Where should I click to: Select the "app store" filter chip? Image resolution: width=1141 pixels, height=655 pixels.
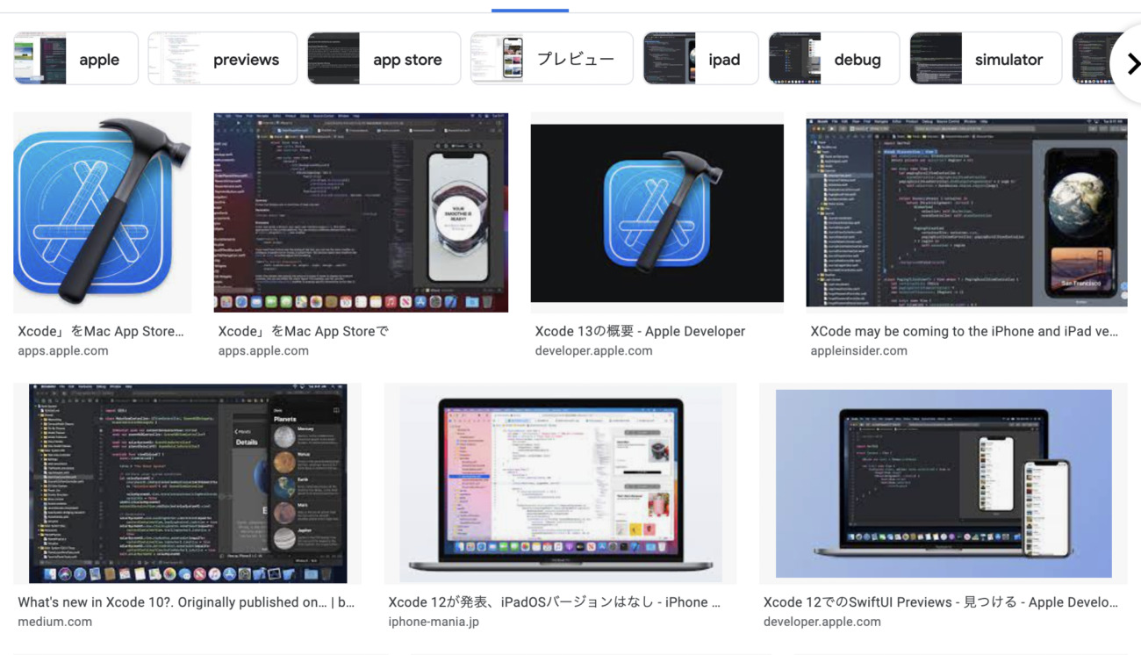point(384,59)
